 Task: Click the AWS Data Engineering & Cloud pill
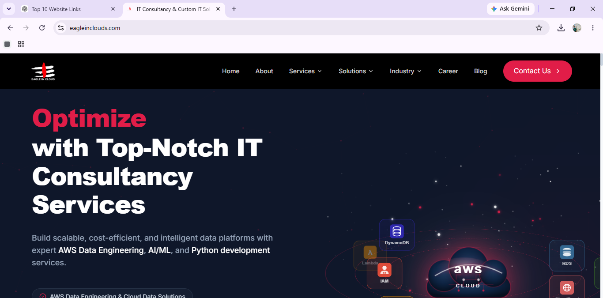112,294
